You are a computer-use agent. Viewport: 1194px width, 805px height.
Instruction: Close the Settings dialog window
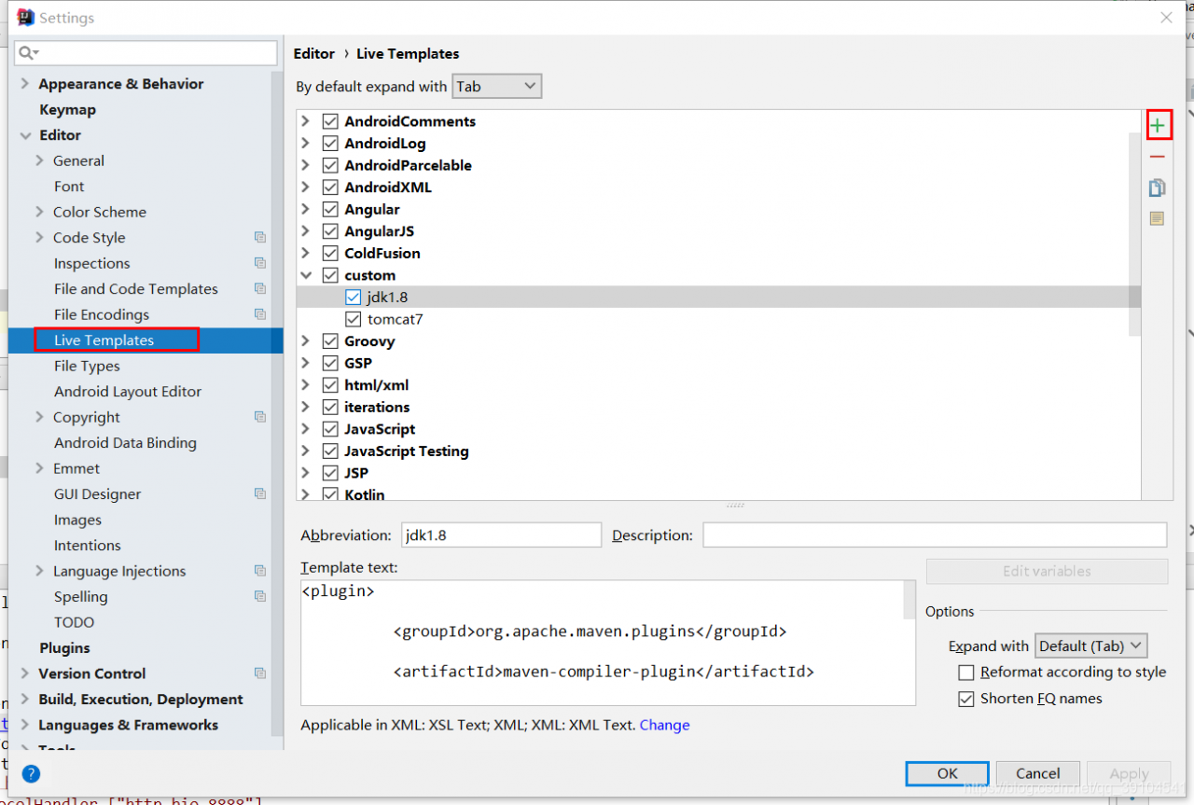click(x=1166, y=18)
